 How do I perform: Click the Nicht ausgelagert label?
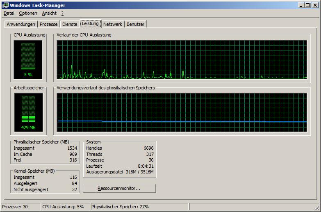(x=31, y=189)
